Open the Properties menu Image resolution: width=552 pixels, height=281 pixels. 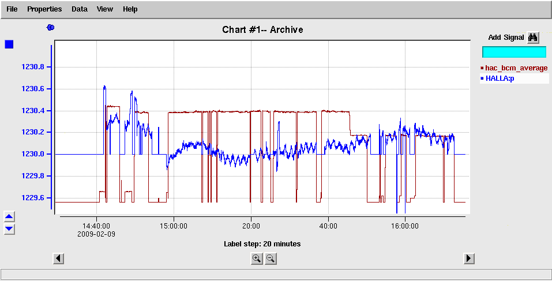[x=44, y=9]
